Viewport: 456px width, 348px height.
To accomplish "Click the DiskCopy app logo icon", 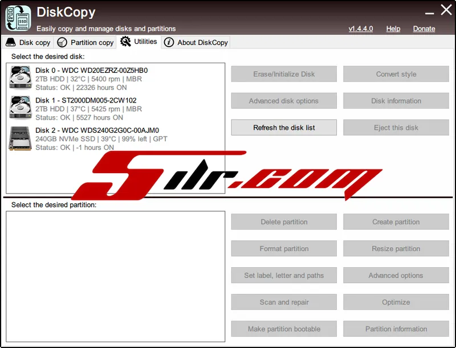I will [x=18, y=18].
